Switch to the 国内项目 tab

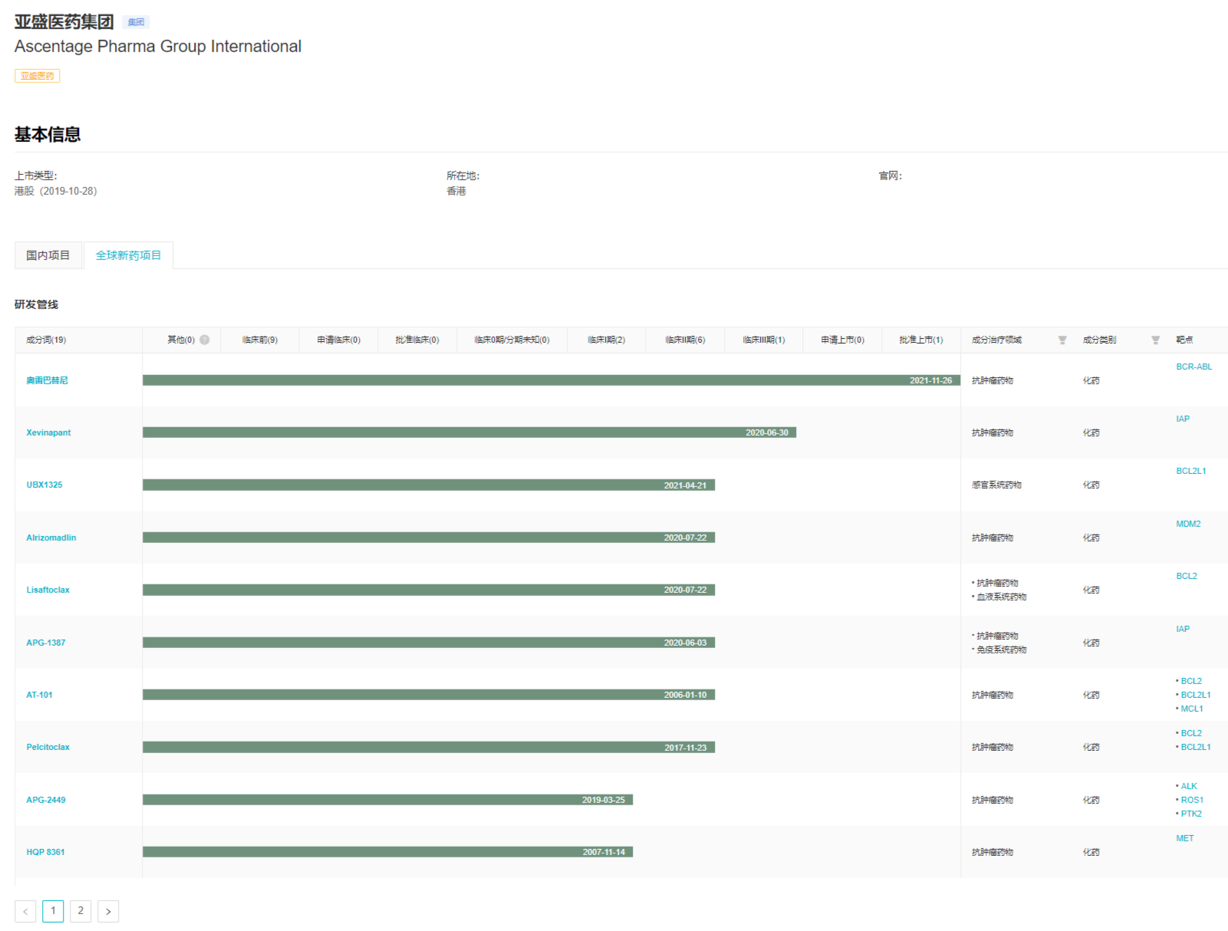pyautogui.click(x=48, y=255)
